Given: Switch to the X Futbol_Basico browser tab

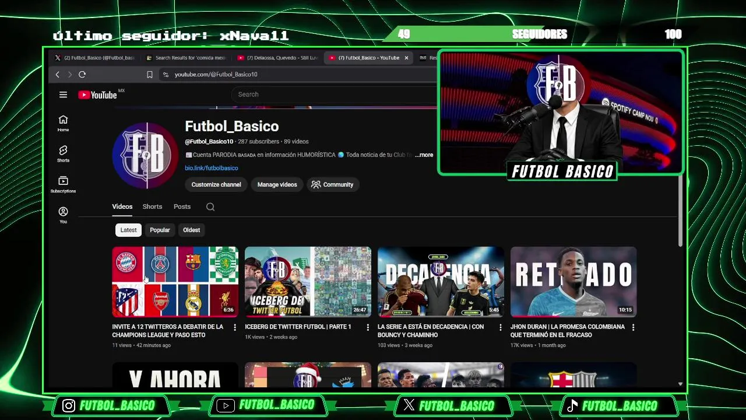Looking at the screenshot, I should click(94, 58).
